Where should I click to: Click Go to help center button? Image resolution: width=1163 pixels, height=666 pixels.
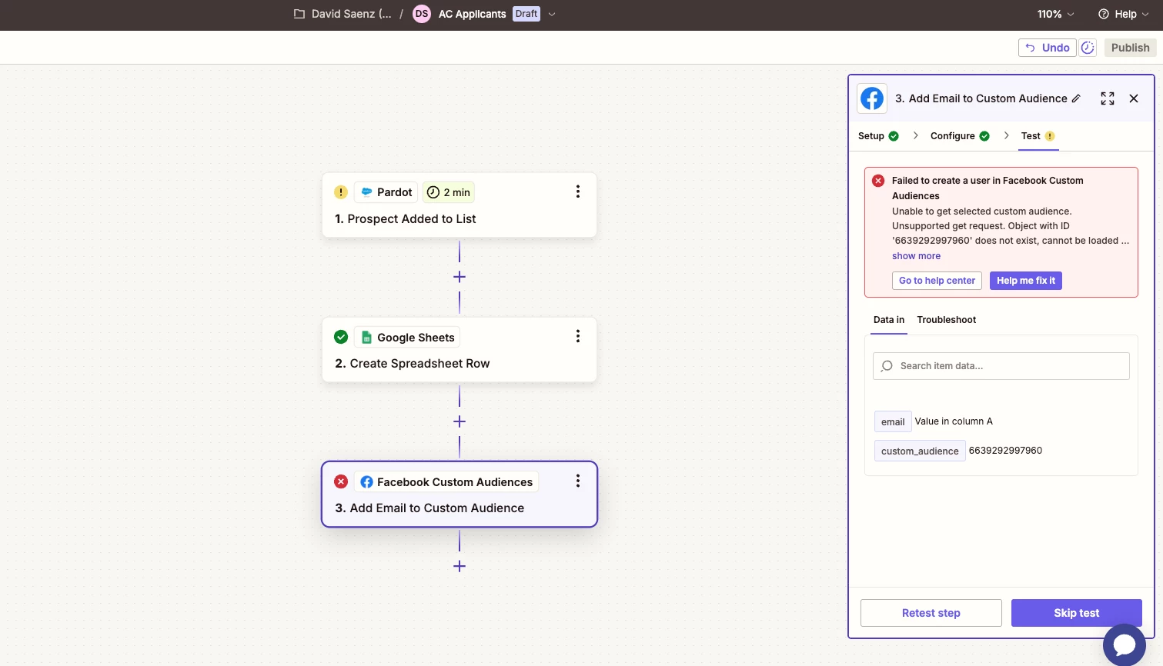click(x=937, y=281)
